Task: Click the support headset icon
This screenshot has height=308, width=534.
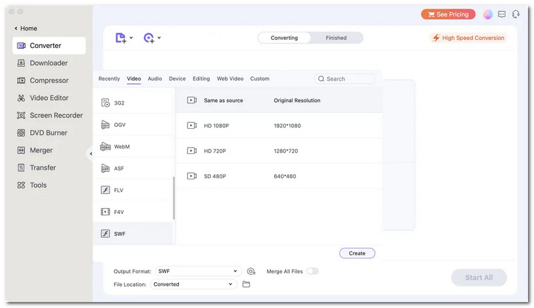Action: coord(515,14)
